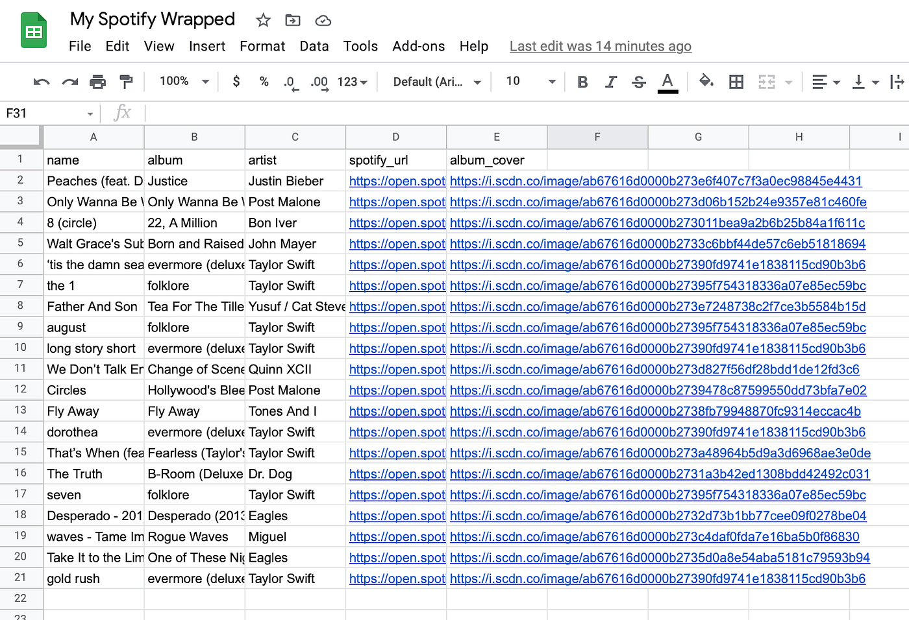Open the cell borders tool
This screenshot has width=909, height=620.
[736, 82]
